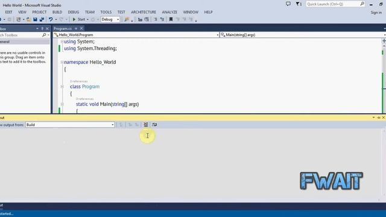
Task: Open the Toolbox window position dropdown arrow
Action: click(37, 28)
